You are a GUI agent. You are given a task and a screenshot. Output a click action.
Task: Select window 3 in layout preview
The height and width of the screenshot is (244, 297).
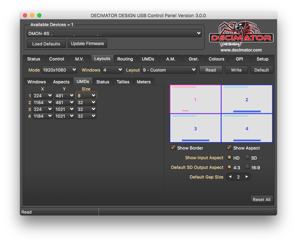pyautogui.click(x=196, y=128)
